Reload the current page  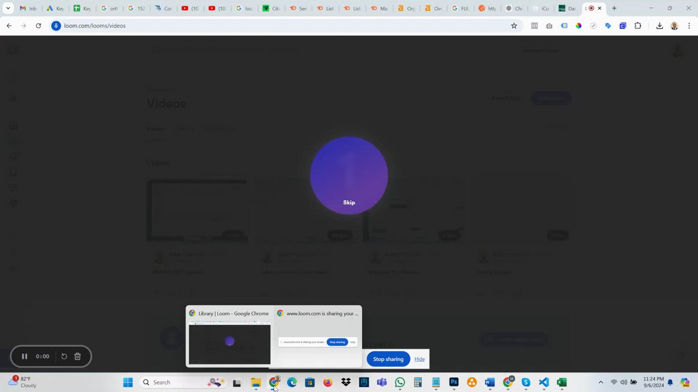click(x=38, y=26)
